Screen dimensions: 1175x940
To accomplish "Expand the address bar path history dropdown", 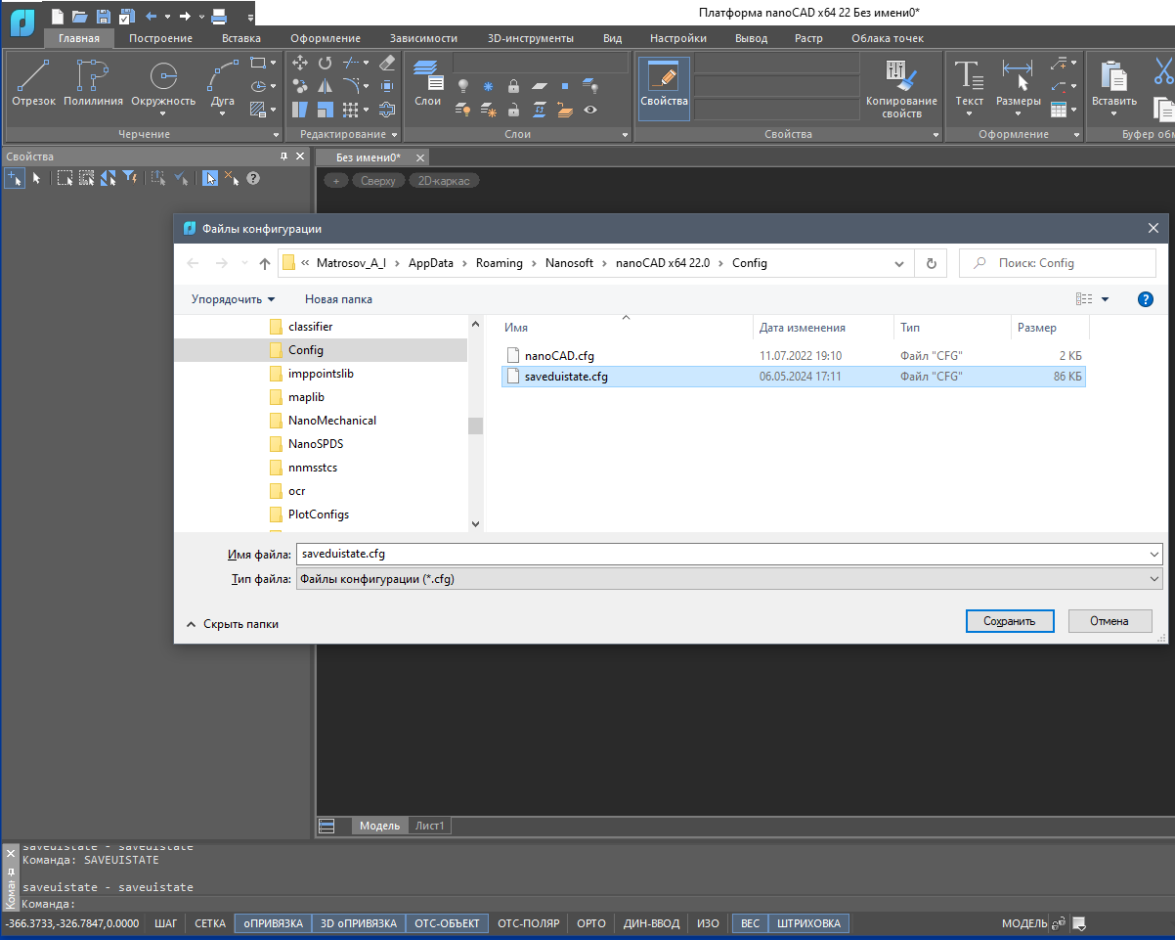I will (899, 263).
